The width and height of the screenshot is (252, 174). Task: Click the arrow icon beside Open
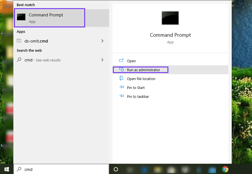[121, 61]
